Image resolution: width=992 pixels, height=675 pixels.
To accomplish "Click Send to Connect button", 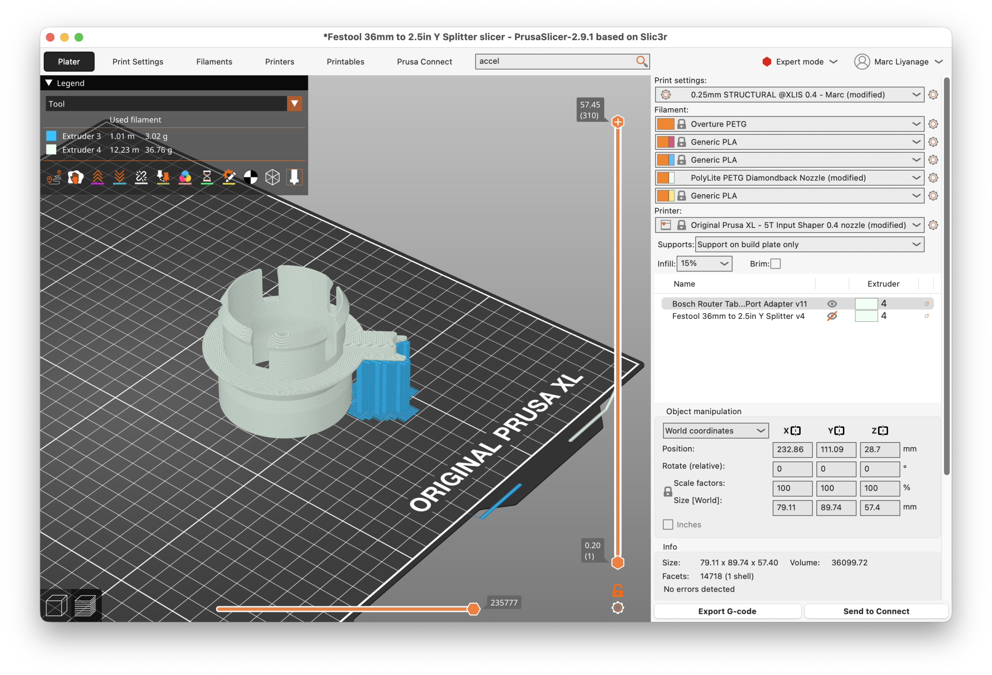I will coord(876,611).
